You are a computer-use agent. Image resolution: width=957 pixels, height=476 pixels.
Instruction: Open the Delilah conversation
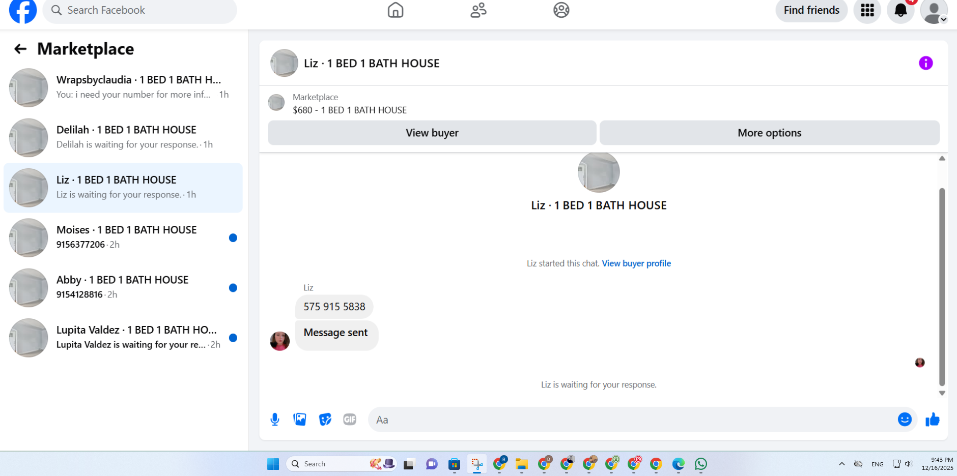[x=123, y=137]
